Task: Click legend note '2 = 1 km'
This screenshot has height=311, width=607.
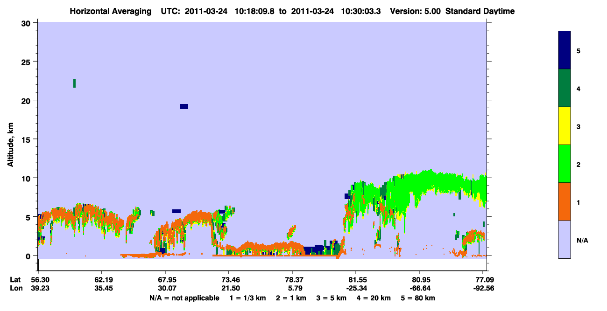Action: (x=291, y=298)
